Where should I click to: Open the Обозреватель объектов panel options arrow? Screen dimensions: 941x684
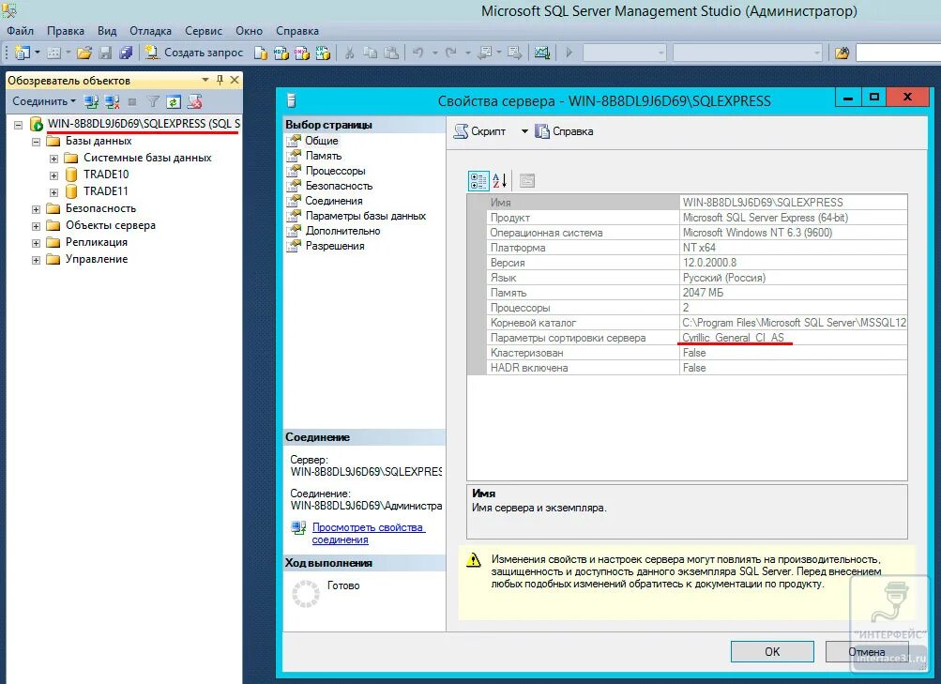205,80
